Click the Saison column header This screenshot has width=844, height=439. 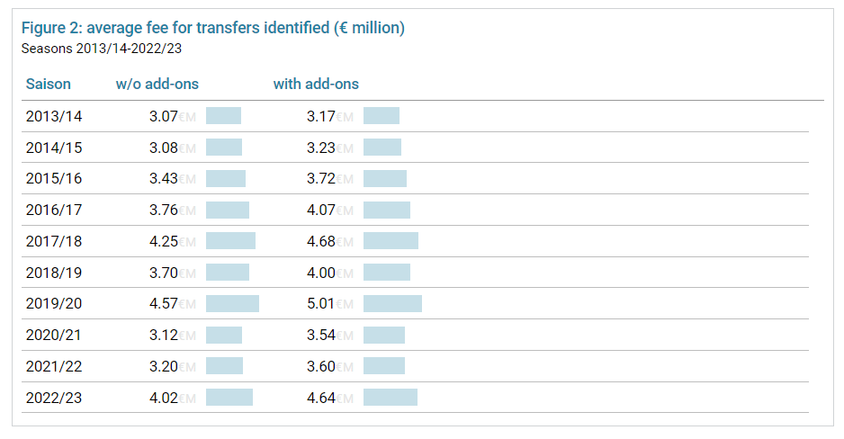(x=49, y=84)
